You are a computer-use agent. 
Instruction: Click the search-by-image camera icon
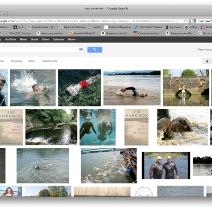pyautogui.click(x=81, y=49)
